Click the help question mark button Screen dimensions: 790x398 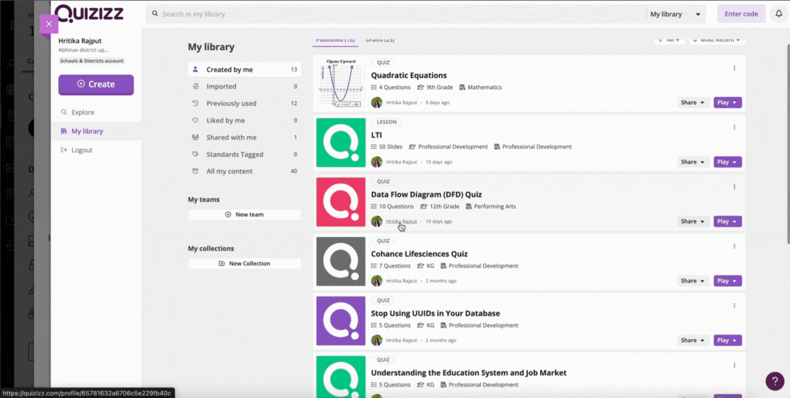tap(775, 381)
